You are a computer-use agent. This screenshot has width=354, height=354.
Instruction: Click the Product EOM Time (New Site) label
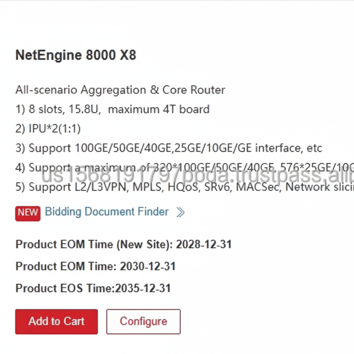94,244
